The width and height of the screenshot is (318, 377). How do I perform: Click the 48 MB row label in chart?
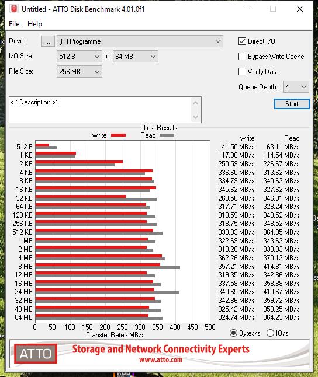coord(23,309)
